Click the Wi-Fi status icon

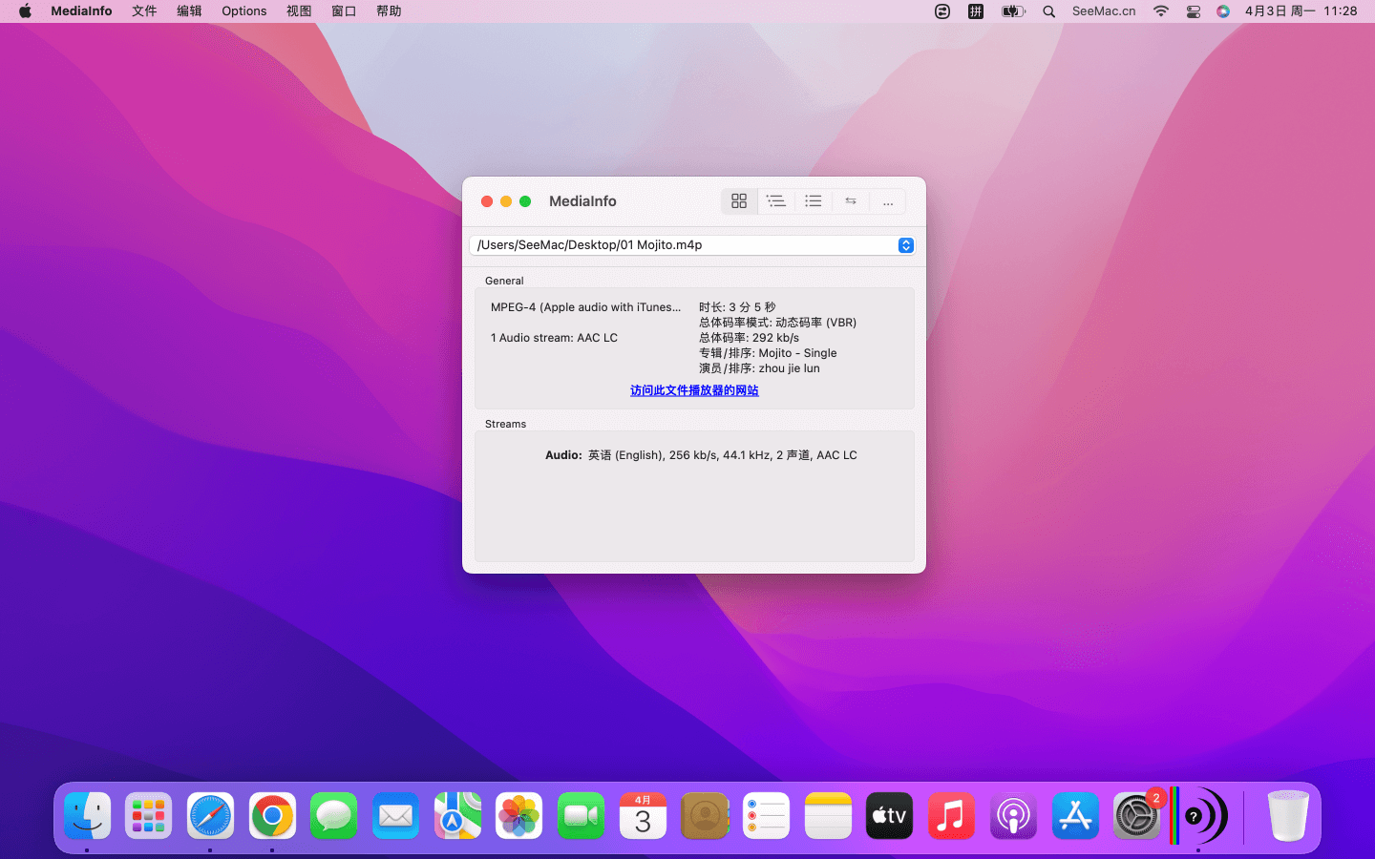[1160, 11]
